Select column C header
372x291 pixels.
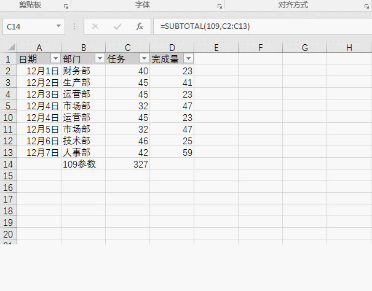point(128,47)
